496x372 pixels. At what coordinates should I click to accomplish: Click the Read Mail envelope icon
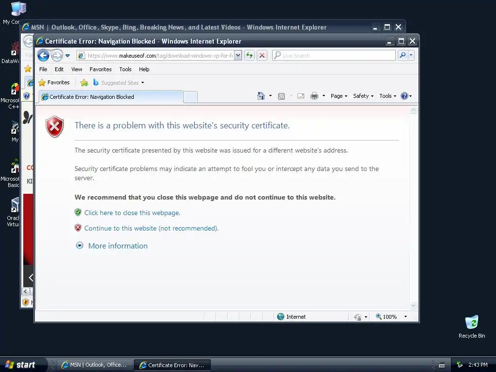tap(301, 96)
